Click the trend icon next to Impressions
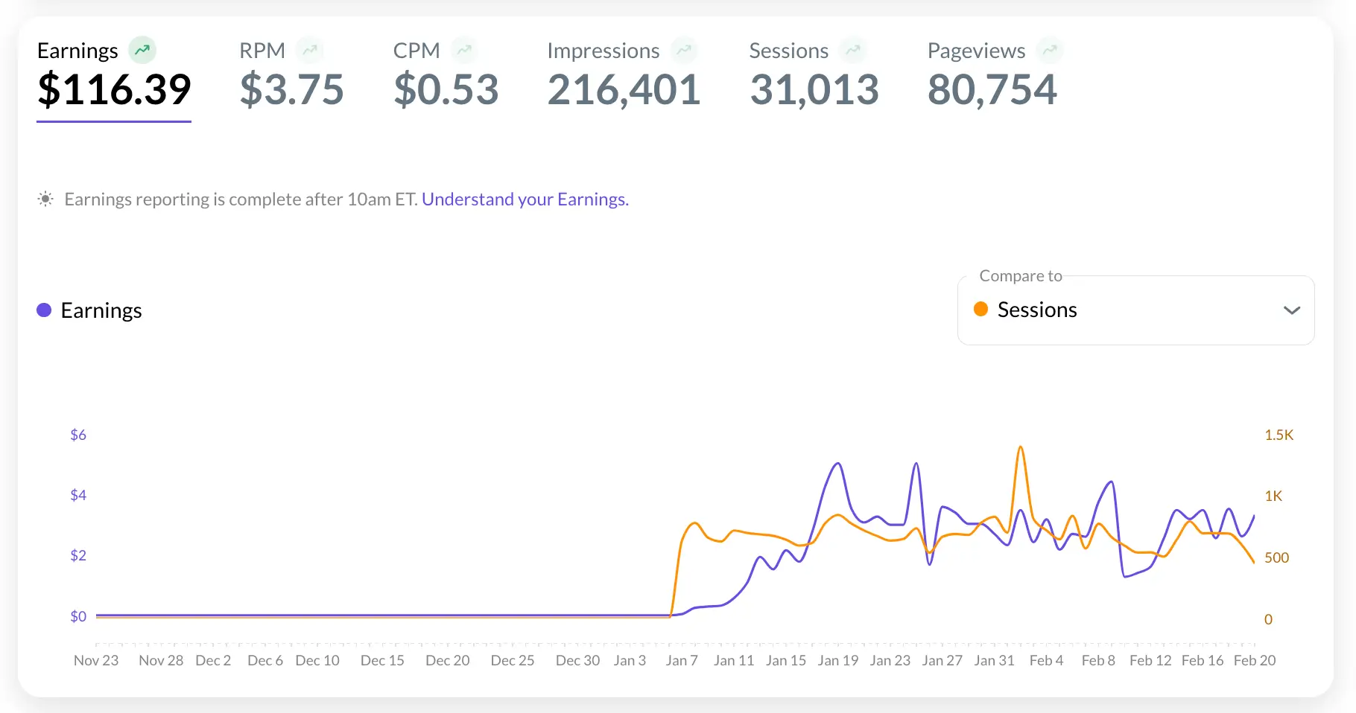 click(x=684, y=51)
